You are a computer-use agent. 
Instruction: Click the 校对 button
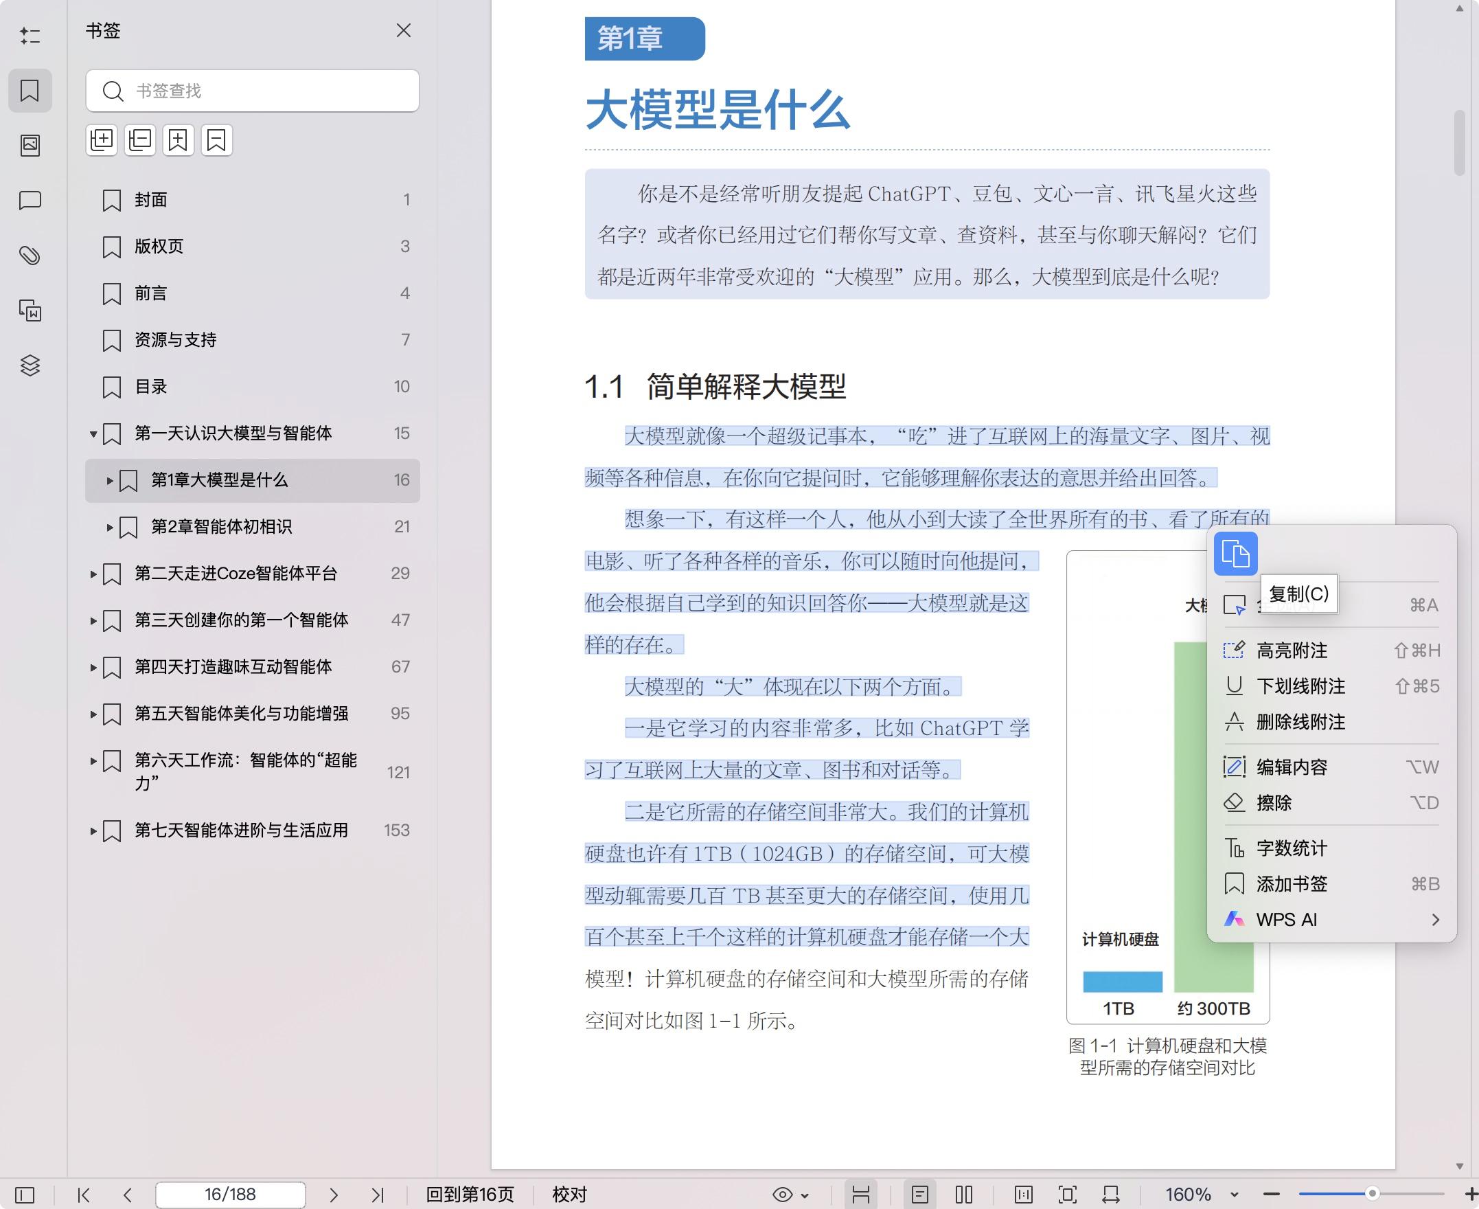click(x=569, y=1195)
